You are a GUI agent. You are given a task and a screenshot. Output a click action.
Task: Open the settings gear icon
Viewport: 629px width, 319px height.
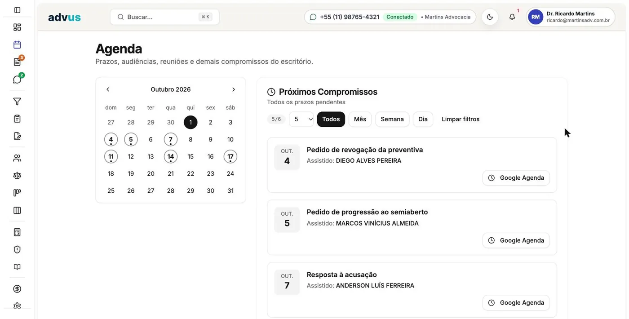17,306
